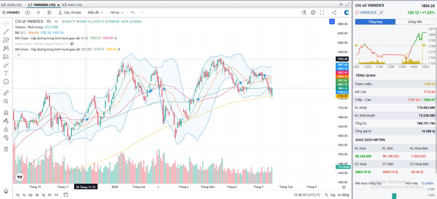Toggle tự động auto scale
The image size is (437, 199).
tap(343, 195)
